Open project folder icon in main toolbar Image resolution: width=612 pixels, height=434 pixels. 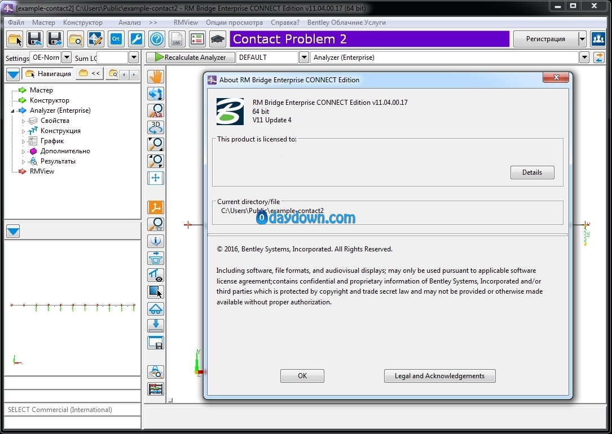click(15, 39)
